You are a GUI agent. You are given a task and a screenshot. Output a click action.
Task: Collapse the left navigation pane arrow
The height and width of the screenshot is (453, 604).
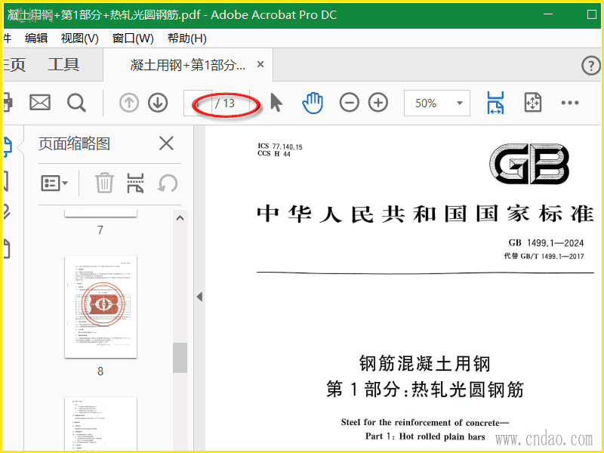pyautogui.click(x=199, y=297)
